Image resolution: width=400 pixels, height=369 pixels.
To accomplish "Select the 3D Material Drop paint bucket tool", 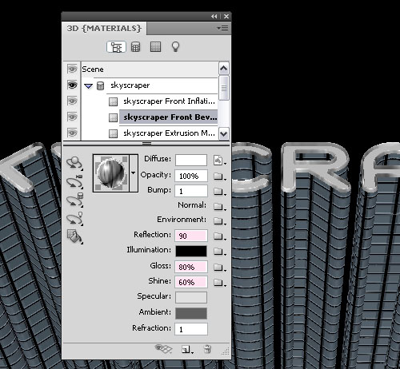I will click(x=75, y=236).
